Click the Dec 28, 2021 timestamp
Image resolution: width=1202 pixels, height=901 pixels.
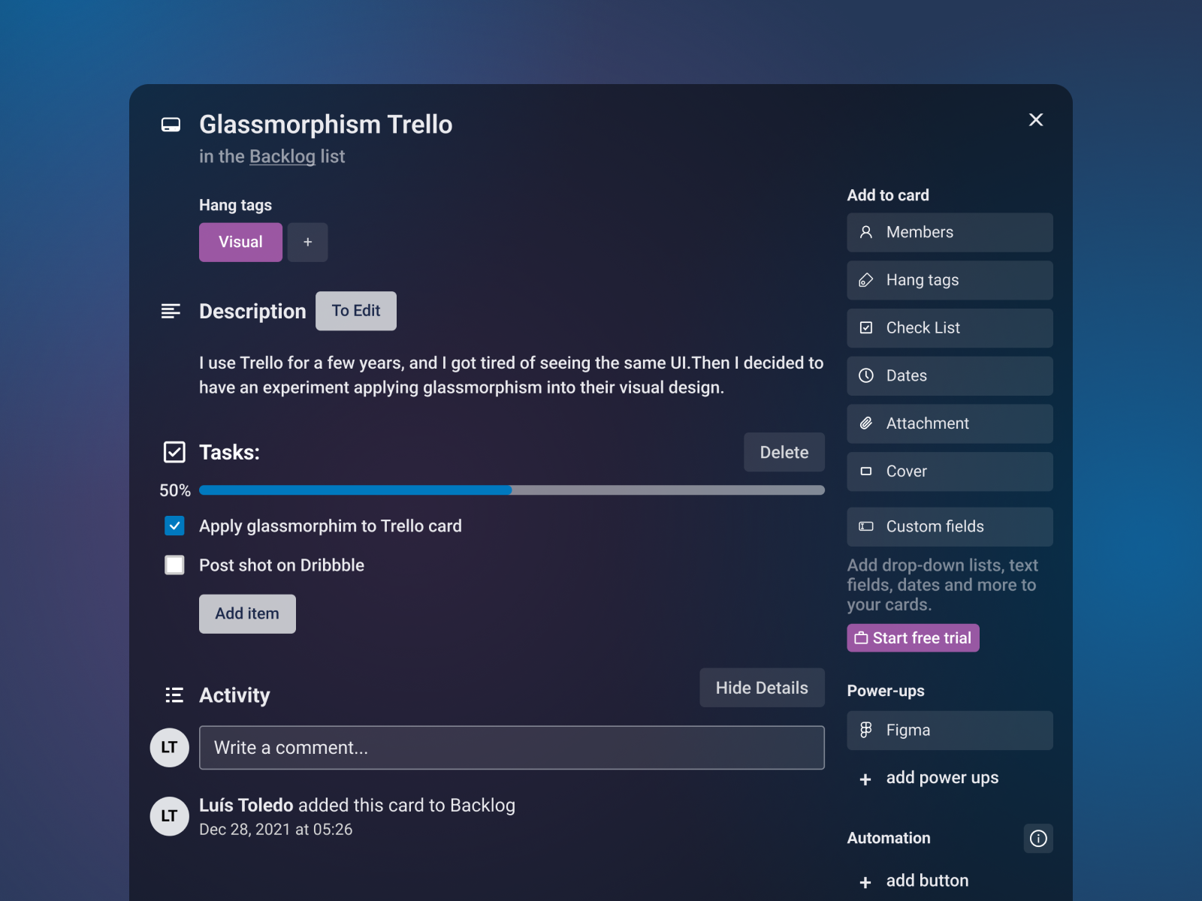click(276, 830)
